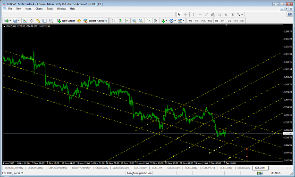The width and height of the screenshot is (295, 177).
Task: Switch to the GBPUSD,Monthly chart tab
Action: point(58,168)
